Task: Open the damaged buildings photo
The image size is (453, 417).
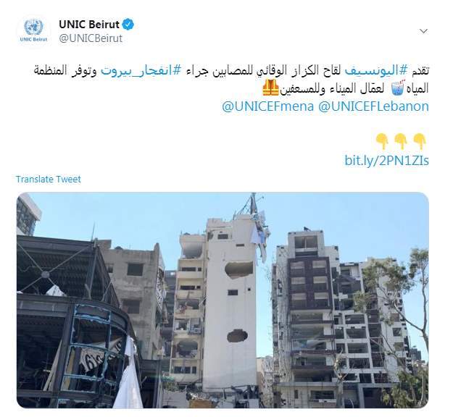Action: (x=223, y=300)
